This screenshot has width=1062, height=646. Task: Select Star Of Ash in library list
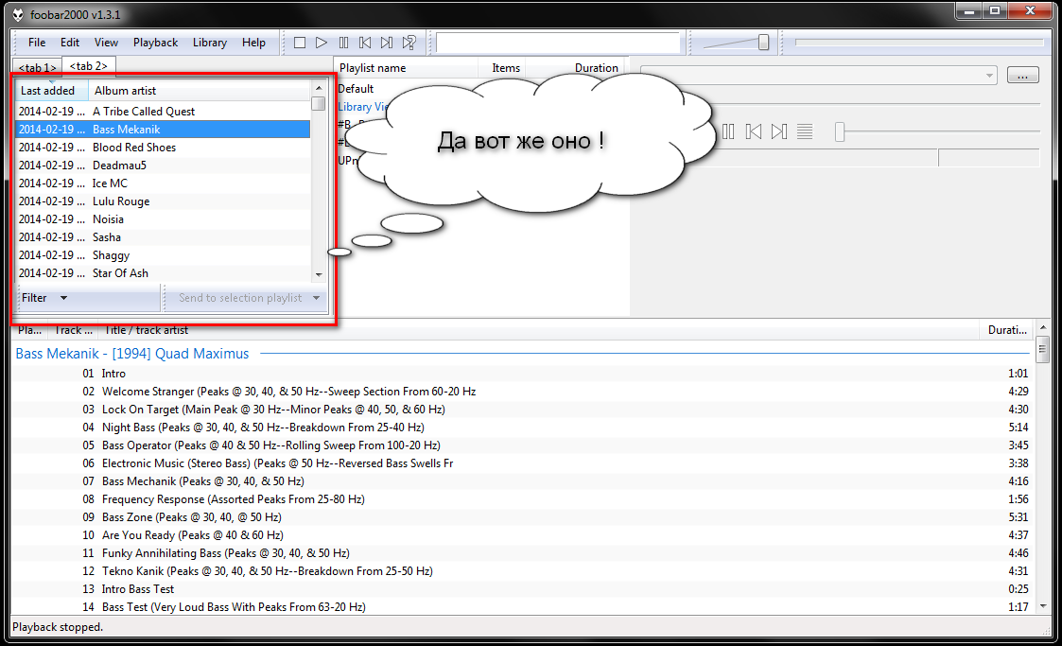click(163, 273)
